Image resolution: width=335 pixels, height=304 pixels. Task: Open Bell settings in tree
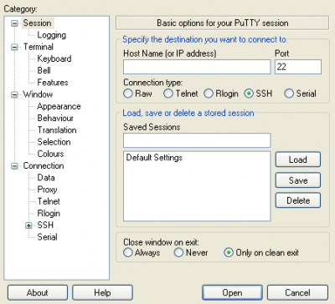coord(44,70)
